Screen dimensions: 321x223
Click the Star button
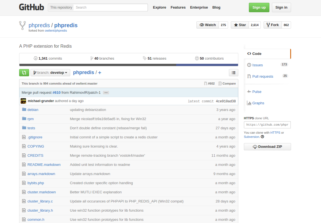tap(240, 25)
